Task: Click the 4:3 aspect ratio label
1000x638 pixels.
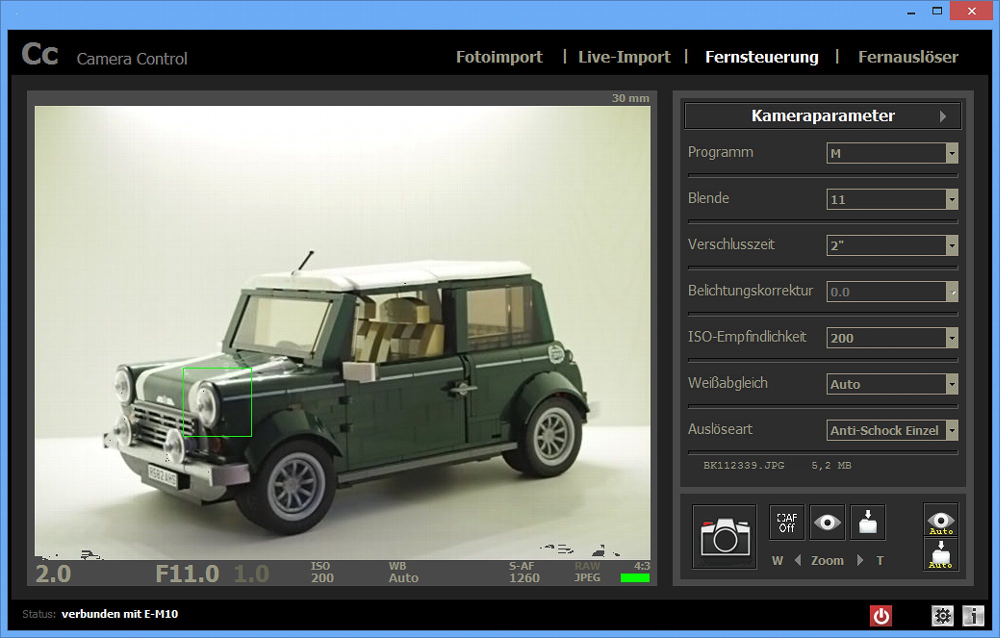Action: click(642, 565)
